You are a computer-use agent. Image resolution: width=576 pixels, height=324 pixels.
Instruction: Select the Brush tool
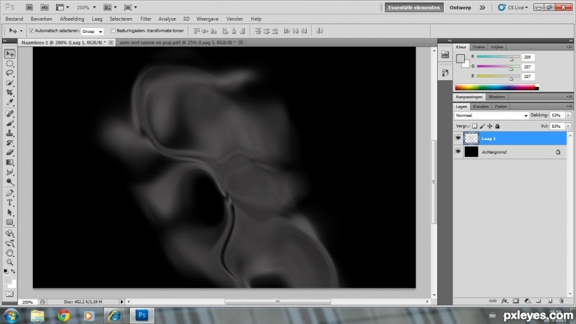pyautogui.click(x=10, y=123)
